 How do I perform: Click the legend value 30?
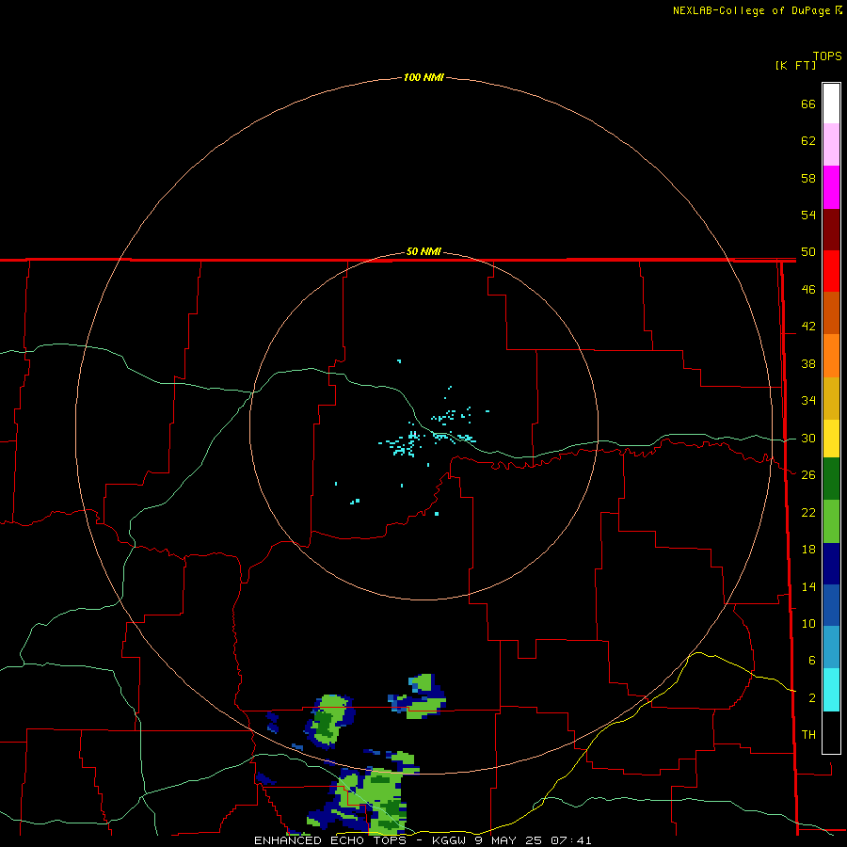808,438
